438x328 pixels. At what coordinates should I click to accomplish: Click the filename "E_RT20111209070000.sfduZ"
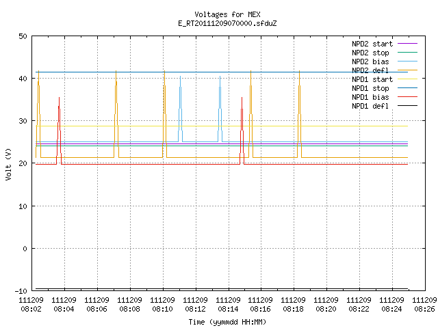[227, 23]
